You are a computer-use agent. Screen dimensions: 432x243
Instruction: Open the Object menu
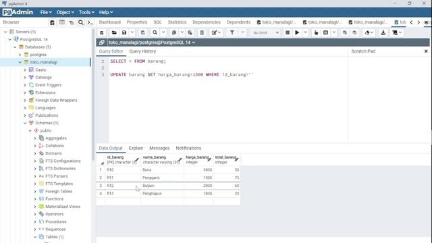65,12
